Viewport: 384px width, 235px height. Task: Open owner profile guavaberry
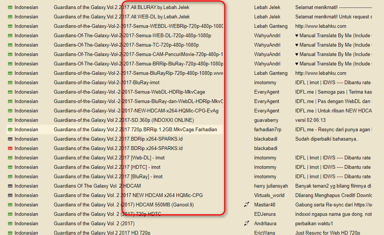(x=266, y=120)
